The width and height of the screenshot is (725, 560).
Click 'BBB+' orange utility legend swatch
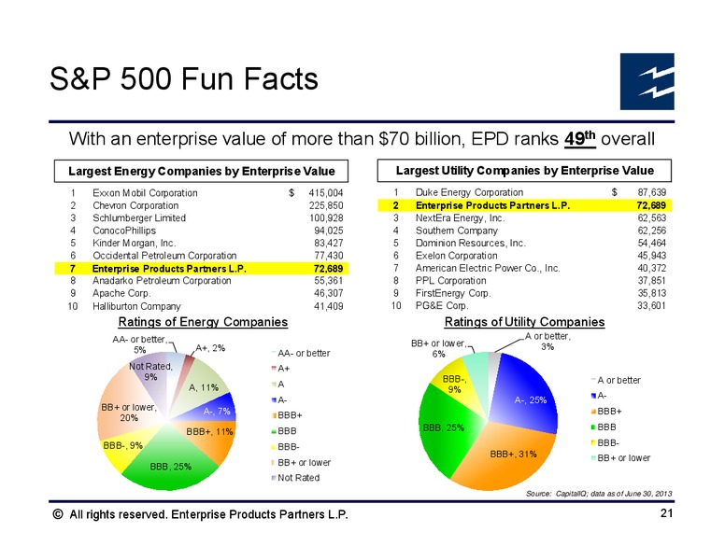593,412
